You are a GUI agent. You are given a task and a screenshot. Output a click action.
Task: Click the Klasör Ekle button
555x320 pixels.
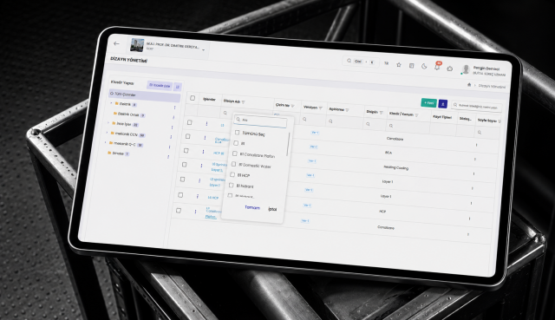160,86
